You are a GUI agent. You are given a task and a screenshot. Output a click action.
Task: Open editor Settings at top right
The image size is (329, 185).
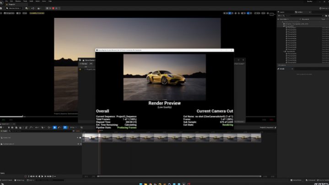click(324, 8)
